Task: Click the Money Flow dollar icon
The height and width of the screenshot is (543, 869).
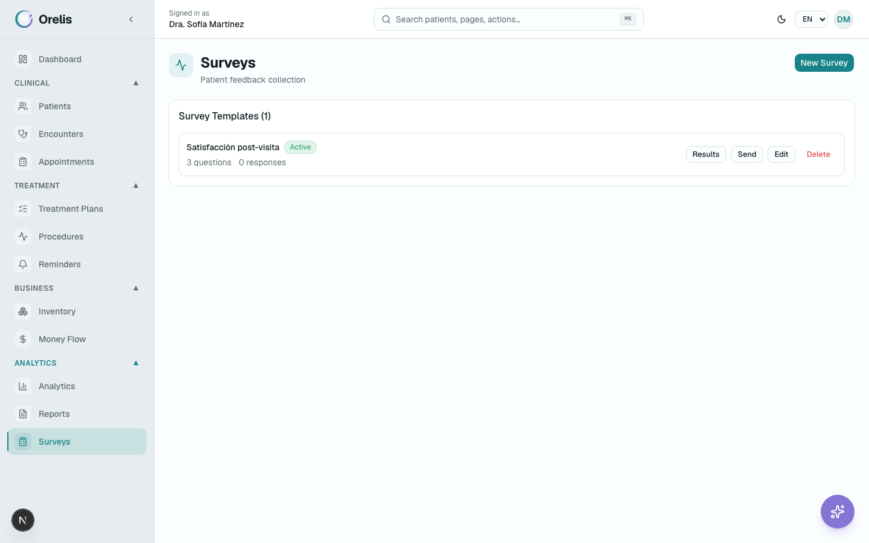Action: pyautogui.click(x=23, y=339)
